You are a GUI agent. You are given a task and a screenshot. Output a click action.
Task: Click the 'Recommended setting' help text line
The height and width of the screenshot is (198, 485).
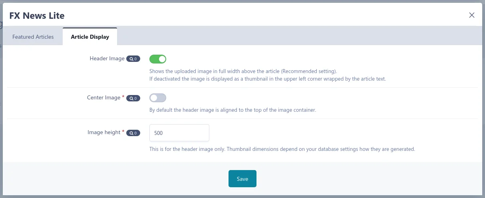[x=243, y=71]
